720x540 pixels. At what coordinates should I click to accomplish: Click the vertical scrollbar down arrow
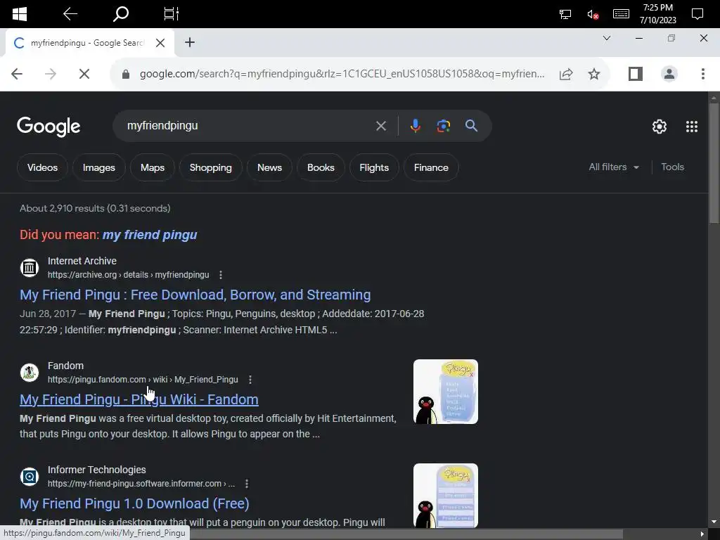714,522
